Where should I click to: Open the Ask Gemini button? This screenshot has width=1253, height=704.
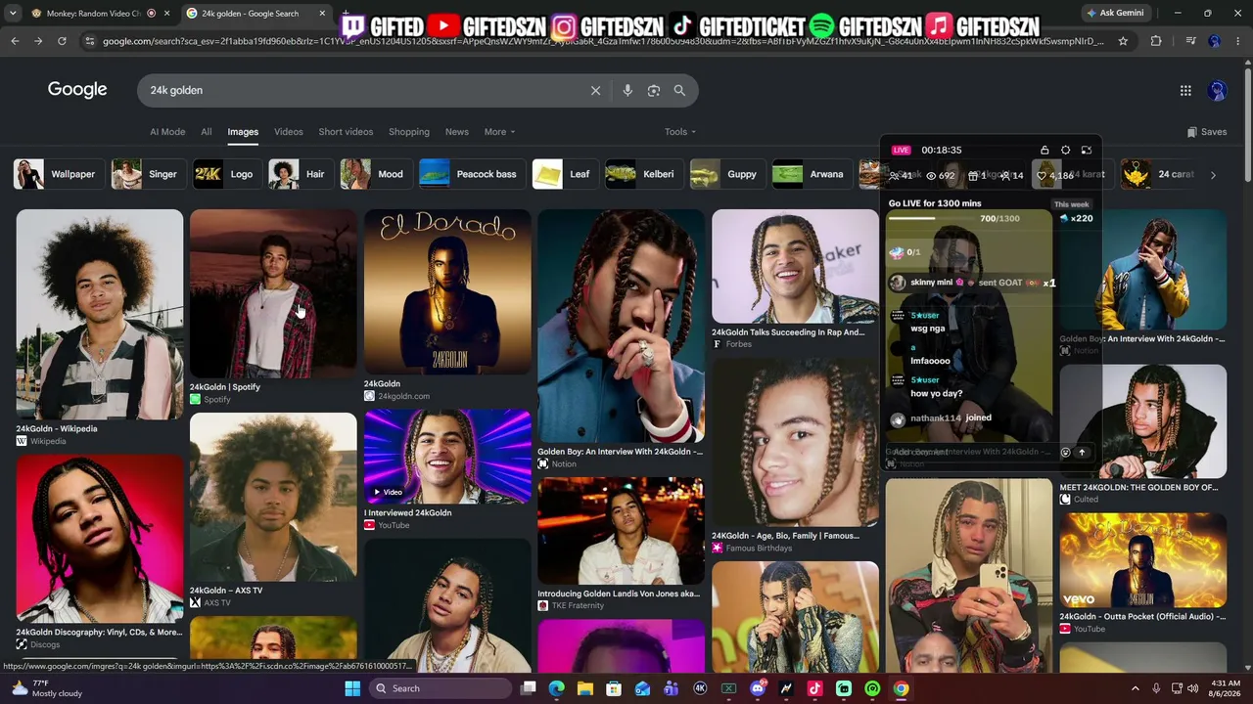(x=1114, y=14)
